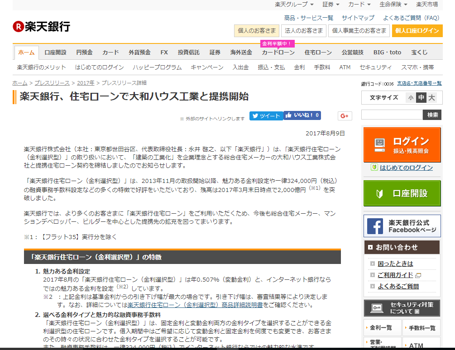Image resolution: width=455 pixels, height=350 pixels.
Task: Focus the site search input field
Action: pyautogui.click(x=392, y=115)
